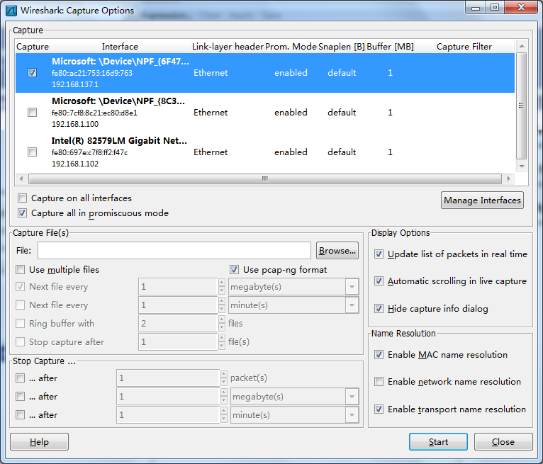The width and height of the screenshot is (543, 464).
Task: Toggle Enable MAC name resolution
Action: pyautogui.click(x=379, y=355)
